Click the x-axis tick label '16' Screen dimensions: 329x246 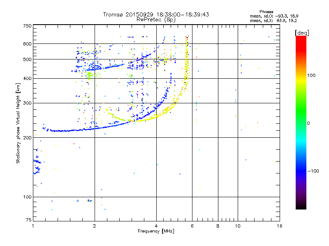[280, 226]
